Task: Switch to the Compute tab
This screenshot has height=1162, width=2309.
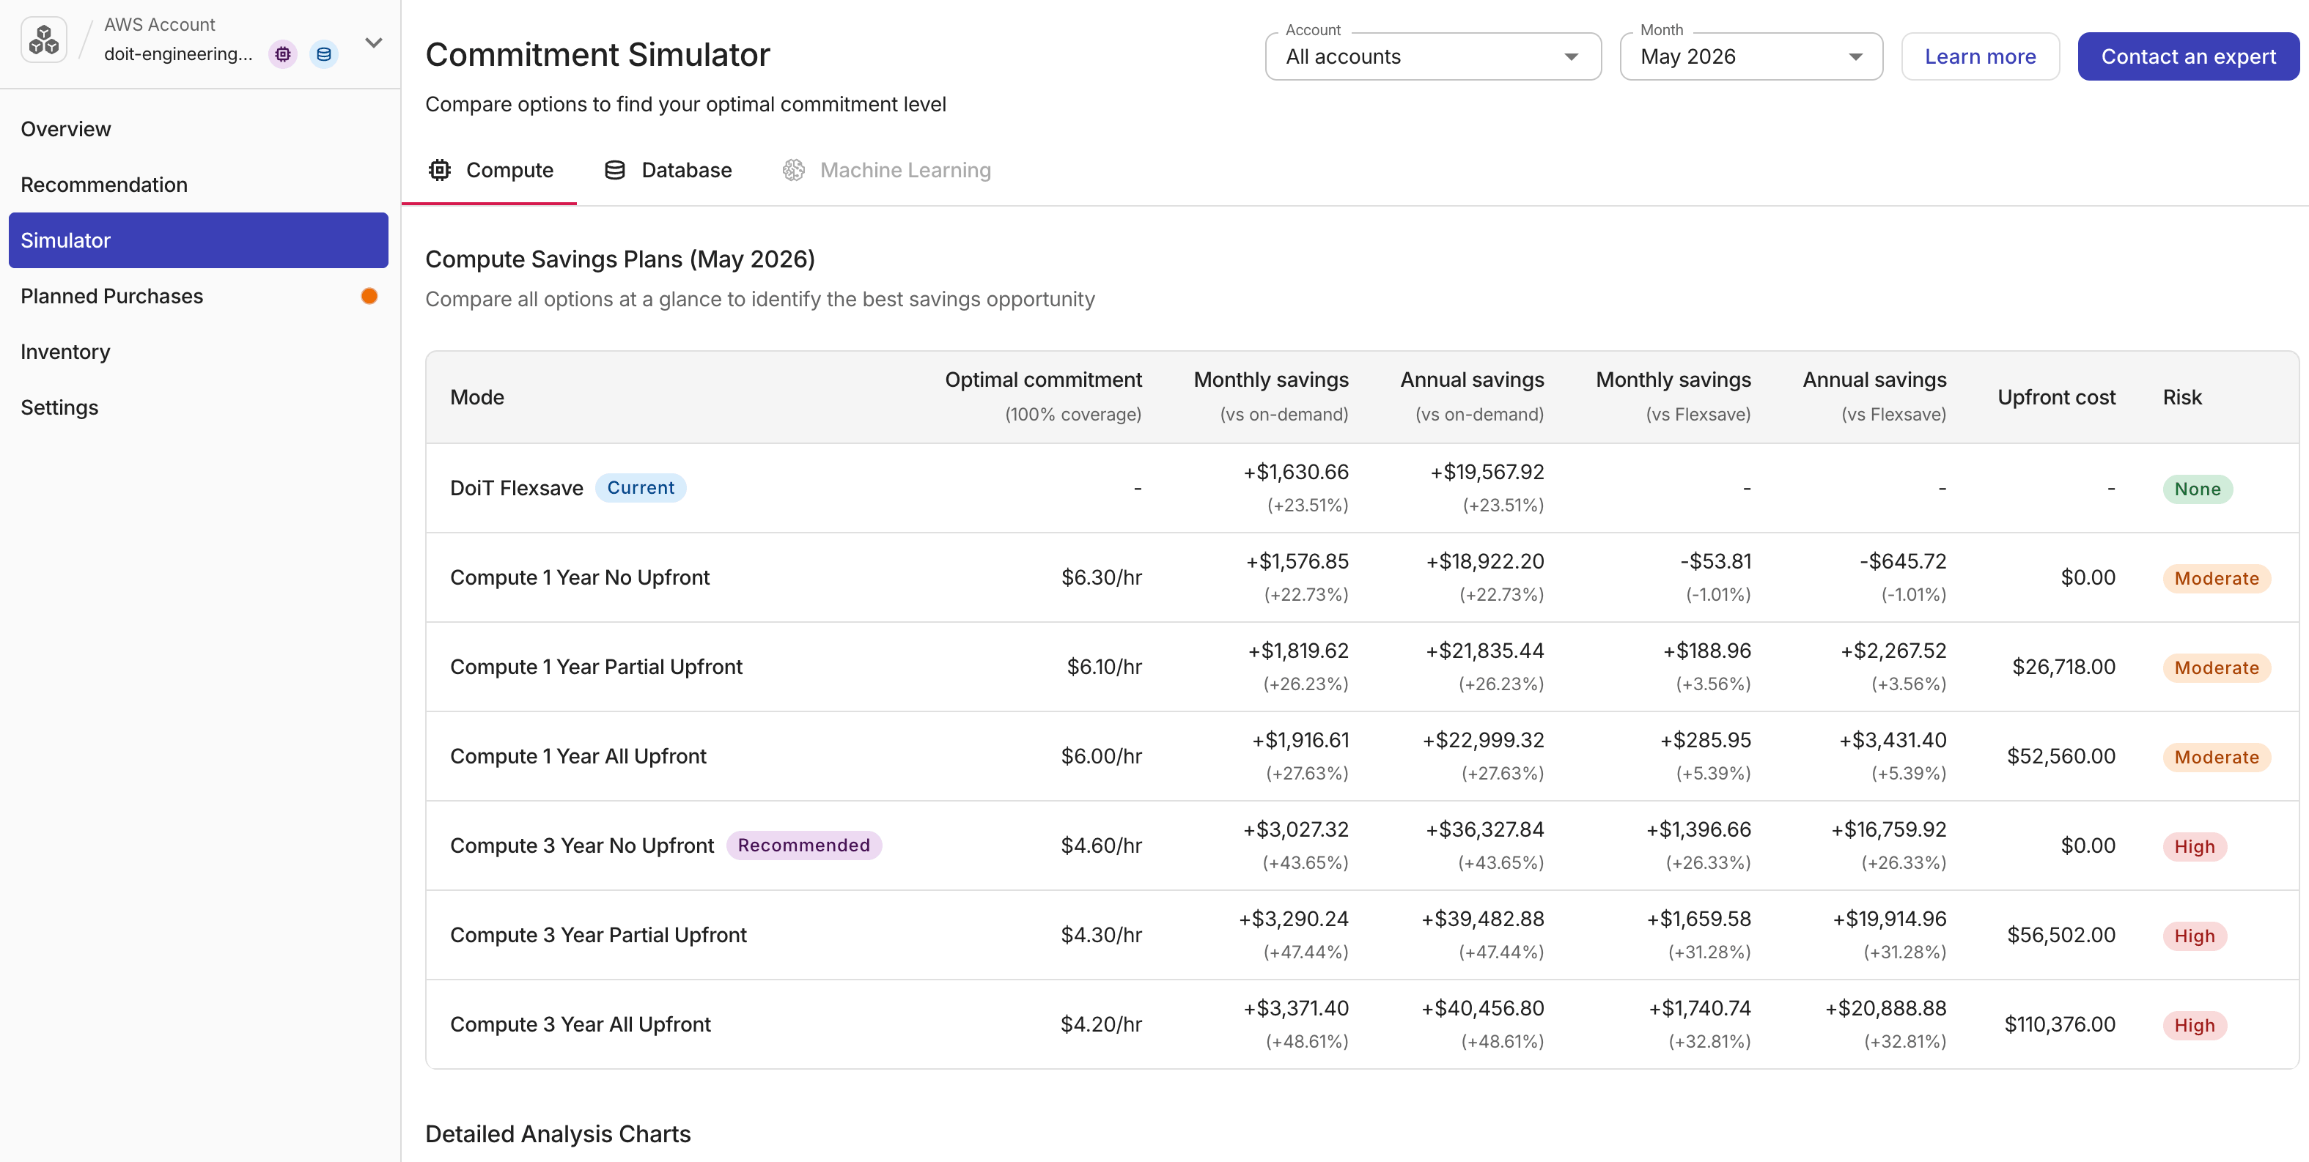Action: tap(490, 170)
